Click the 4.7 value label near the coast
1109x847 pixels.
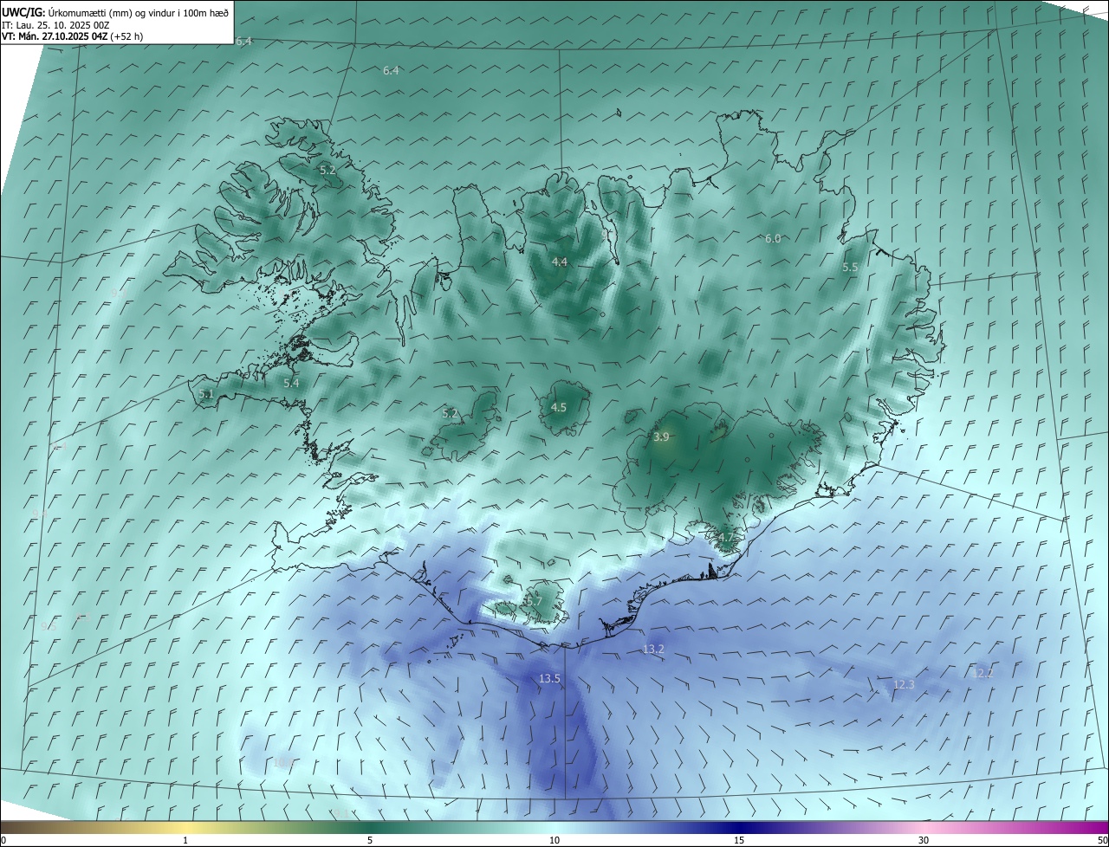click(725, 538)
